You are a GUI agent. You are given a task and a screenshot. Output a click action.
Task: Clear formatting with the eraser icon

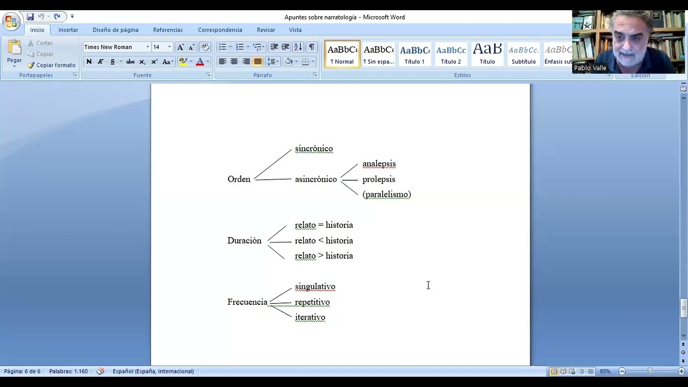[x=205, y=47]
